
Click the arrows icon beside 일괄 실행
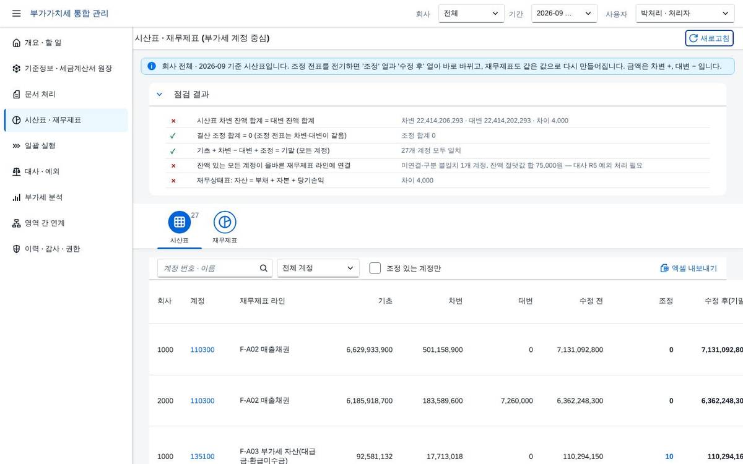point(16,146)
